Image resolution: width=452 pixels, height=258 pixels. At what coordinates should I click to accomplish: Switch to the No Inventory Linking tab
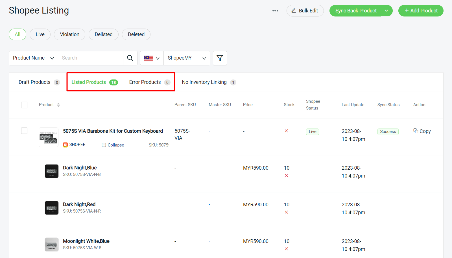[x=209, y=82]
